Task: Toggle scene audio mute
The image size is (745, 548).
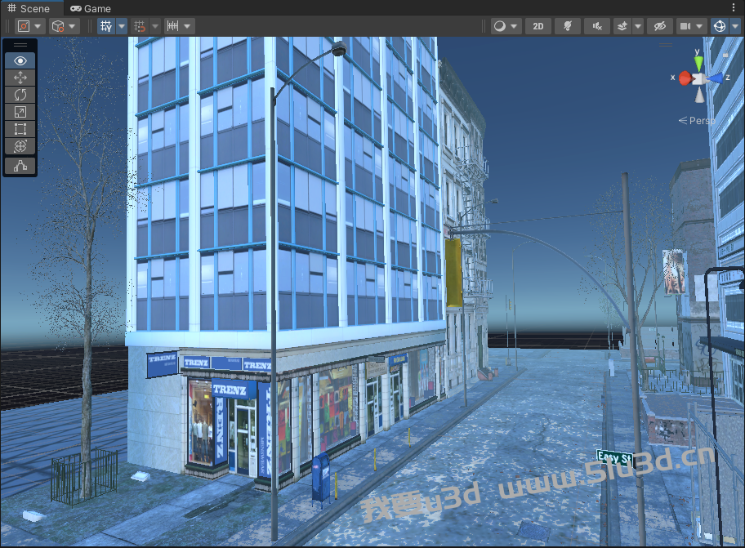Action: pyautogui.click(x=597, y=26)
